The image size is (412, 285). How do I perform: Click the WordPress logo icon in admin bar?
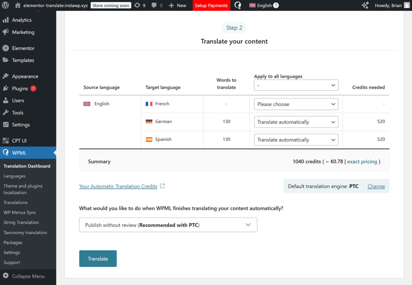pos(6,5)
